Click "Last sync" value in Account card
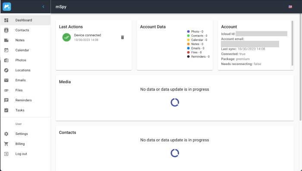The image size is (302, 171). [251, 49]
